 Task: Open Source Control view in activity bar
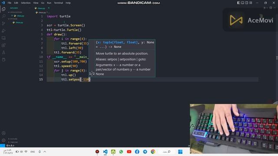click(3, 23)
